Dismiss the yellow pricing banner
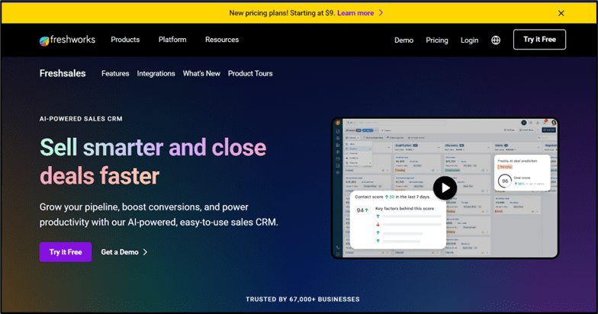Image resolution: width=598 pixels, height=314 pixels. 561,13
